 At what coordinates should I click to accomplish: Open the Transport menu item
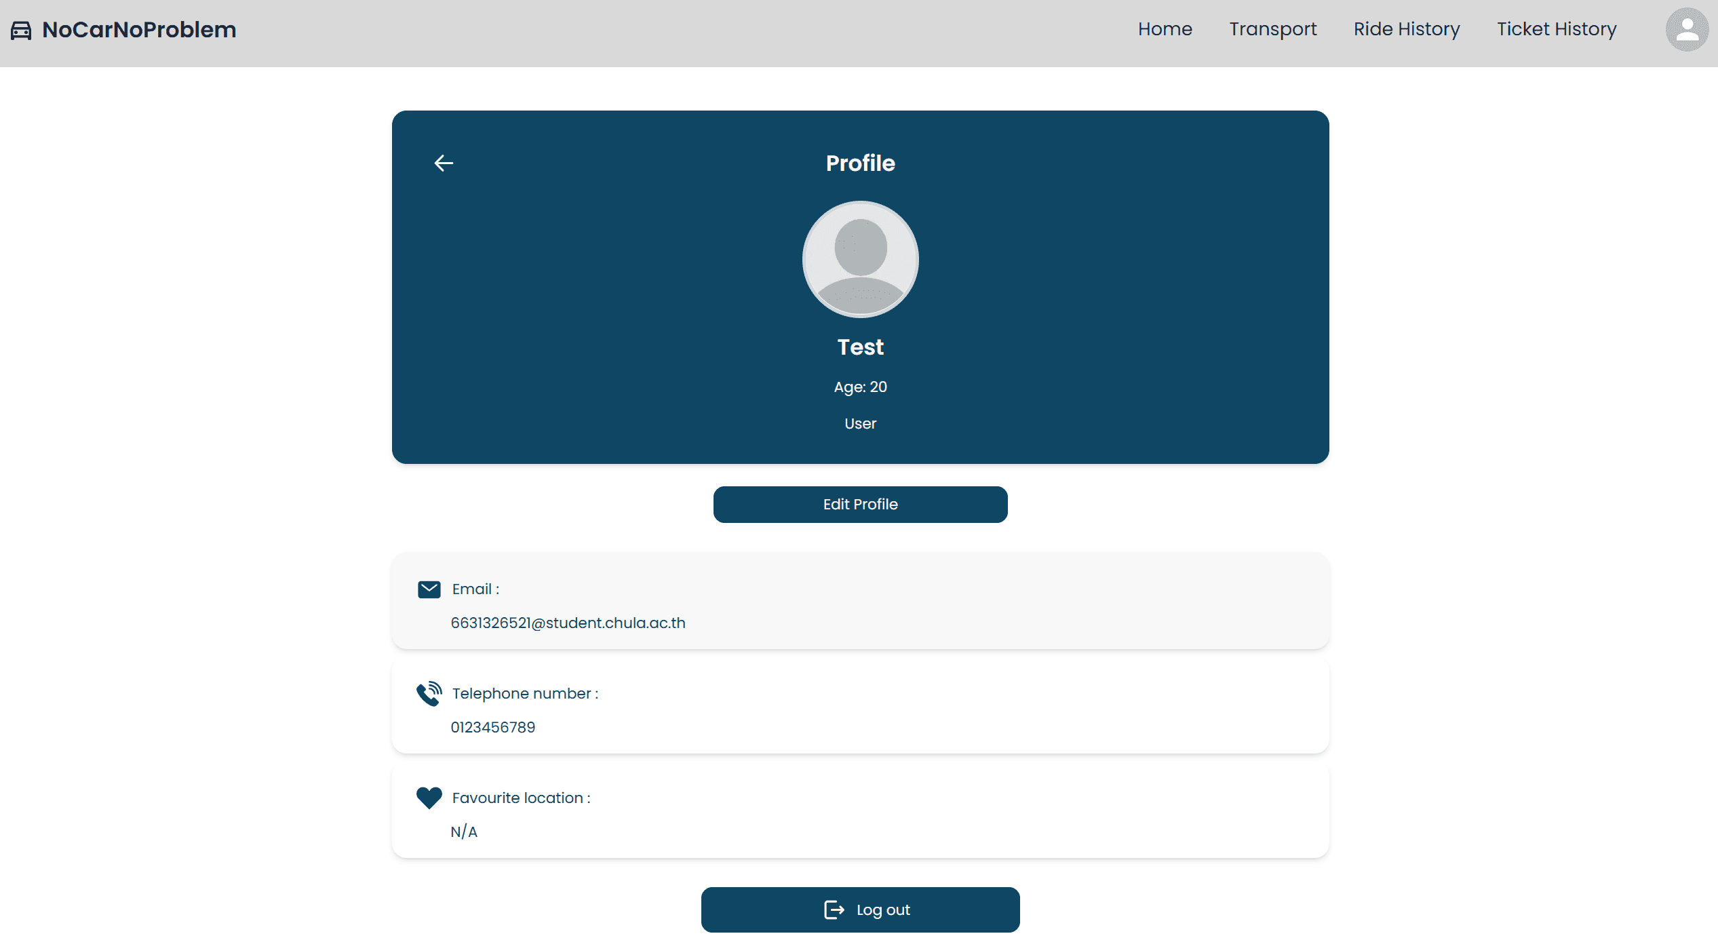[1272, 29]
